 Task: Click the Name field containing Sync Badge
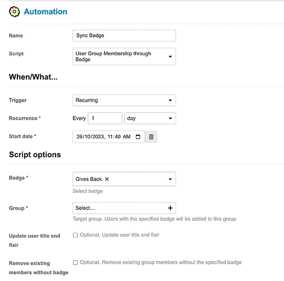(124, 35)
